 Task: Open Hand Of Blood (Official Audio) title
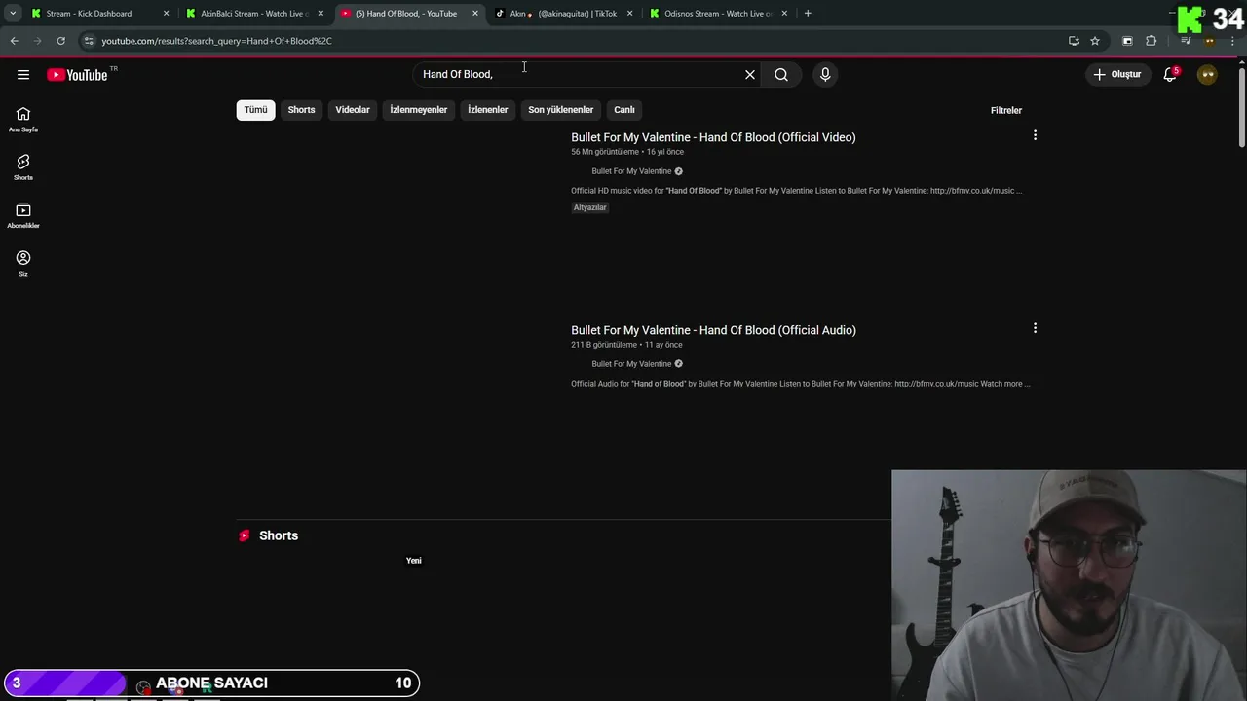pos(713,330)
